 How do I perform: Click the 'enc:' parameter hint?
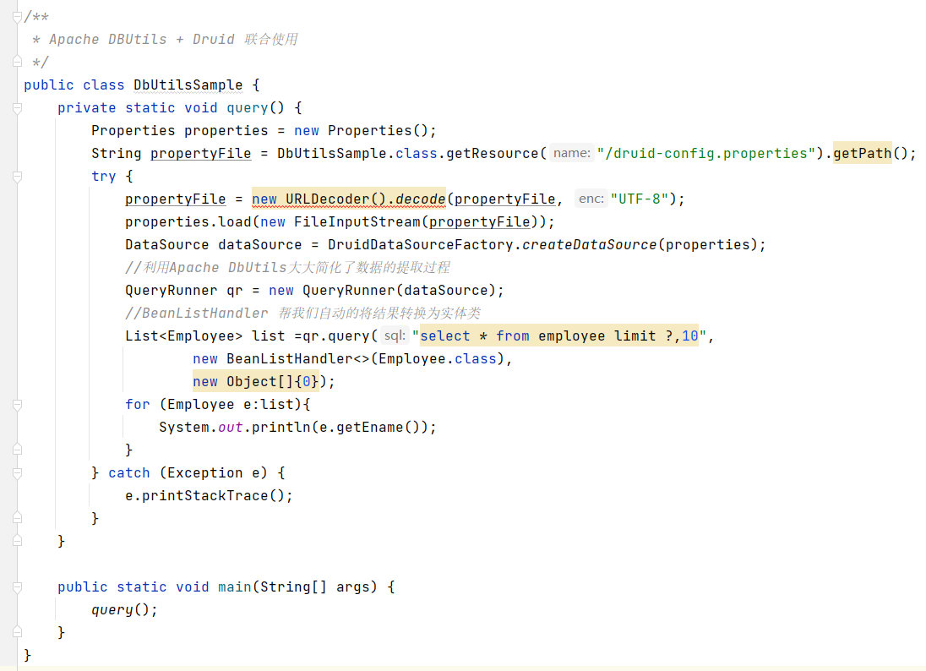point(591,199)
